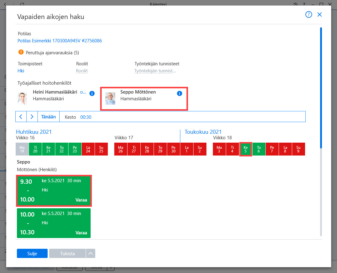Open the help question mark icon

pyautogui.click(x=309, y=15)
